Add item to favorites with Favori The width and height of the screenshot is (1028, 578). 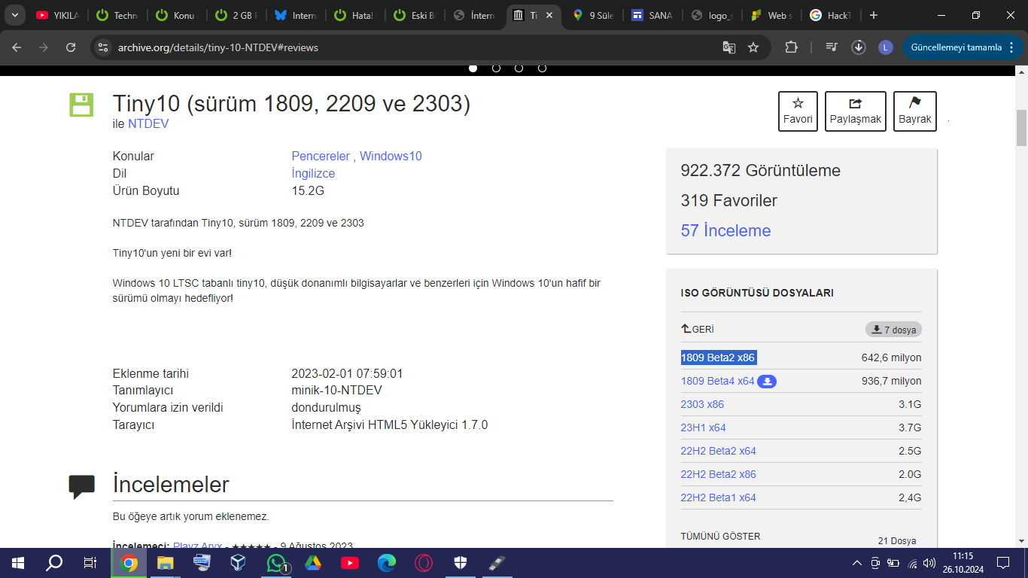click(798, 111)
